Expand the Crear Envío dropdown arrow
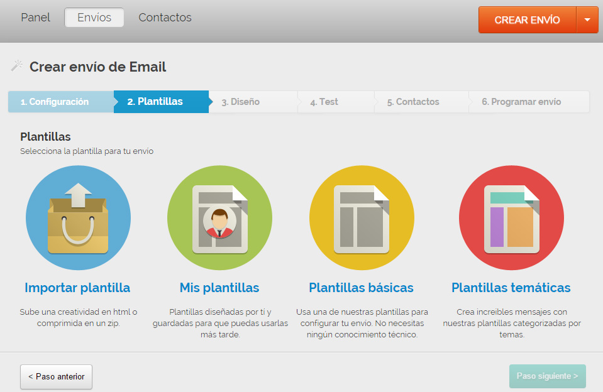This screenshot has width=603, height=392. [x=587, y=20]
